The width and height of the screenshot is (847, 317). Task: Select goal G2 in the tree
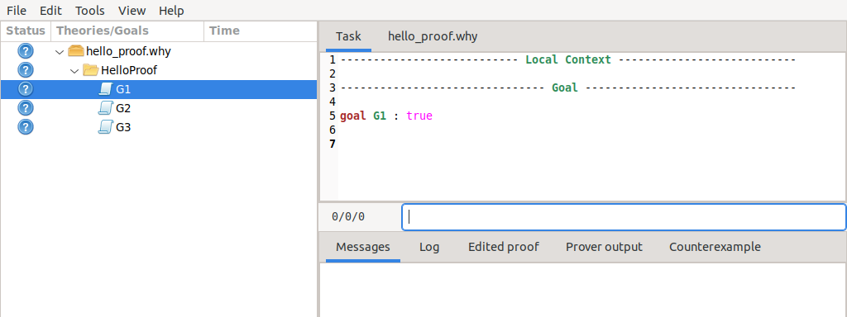159,108
